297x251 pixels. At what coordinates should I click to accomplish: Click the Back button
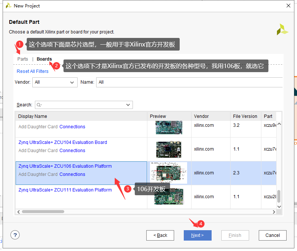(x=160, y=235)
